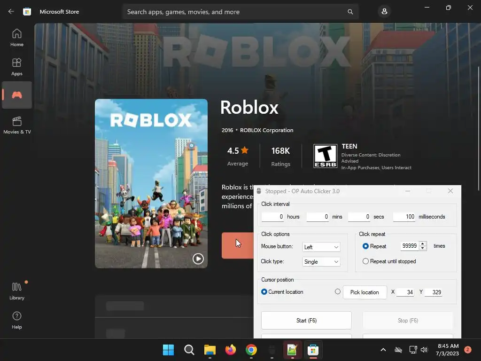Click the orange Roblox install button
Viewport: 481px width, 361px height.
(x=238, y=245)
